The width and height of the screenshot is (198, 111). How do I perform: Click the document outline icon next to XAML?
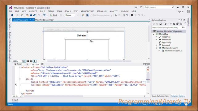[x=42, y=64]
